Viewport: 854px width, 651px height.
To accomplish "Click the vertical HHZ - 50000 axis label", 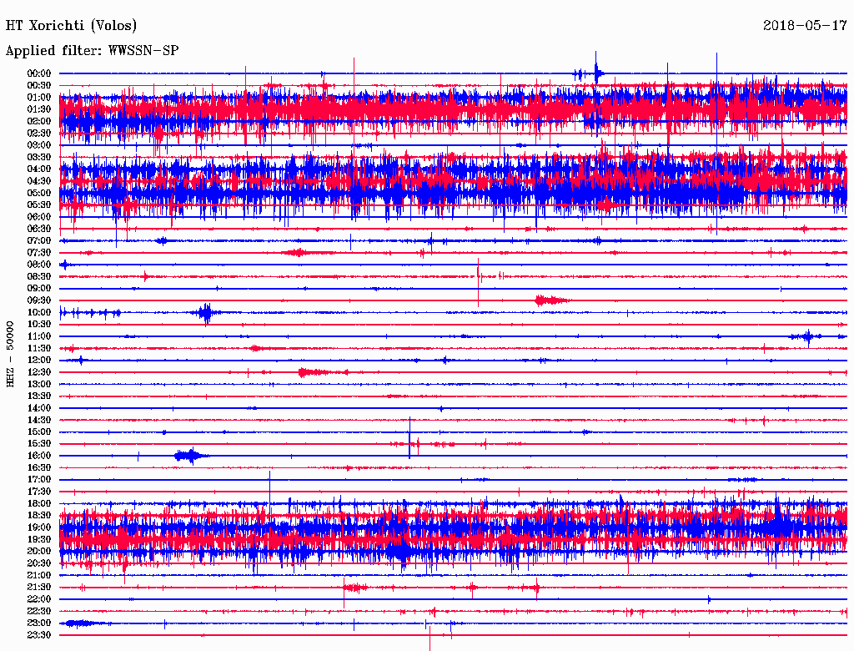I will (11, 354).
